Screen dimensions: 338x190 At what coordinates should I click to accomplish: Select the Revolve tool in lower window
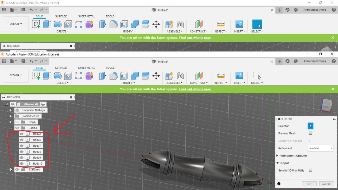tap(58, 76)
